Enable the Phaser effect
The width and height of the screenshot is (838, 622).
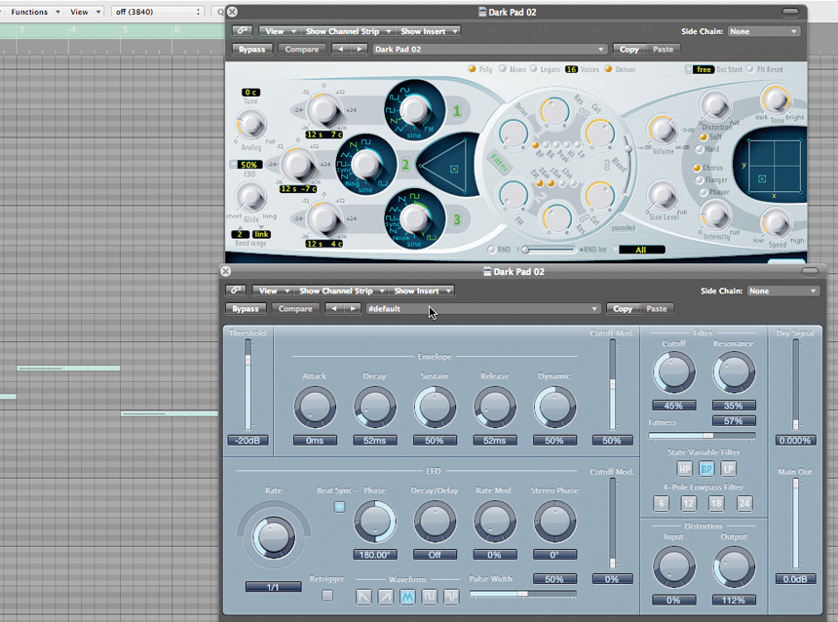click(x=704, y=192)
